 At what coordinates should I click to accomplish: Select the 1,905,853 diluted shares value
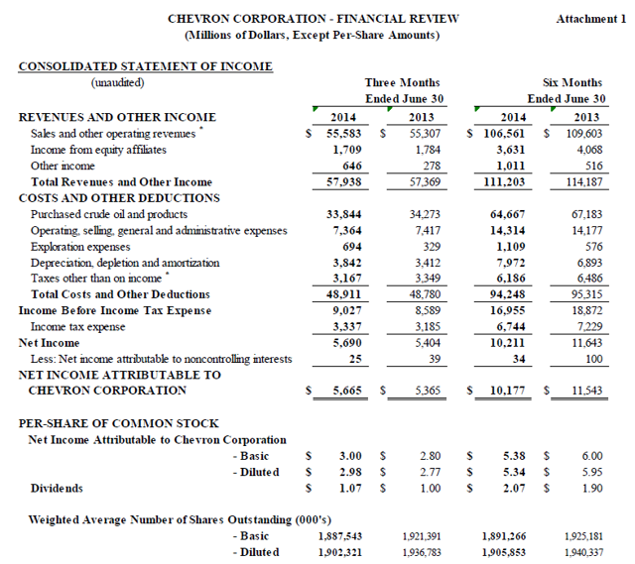pos(504,552)
